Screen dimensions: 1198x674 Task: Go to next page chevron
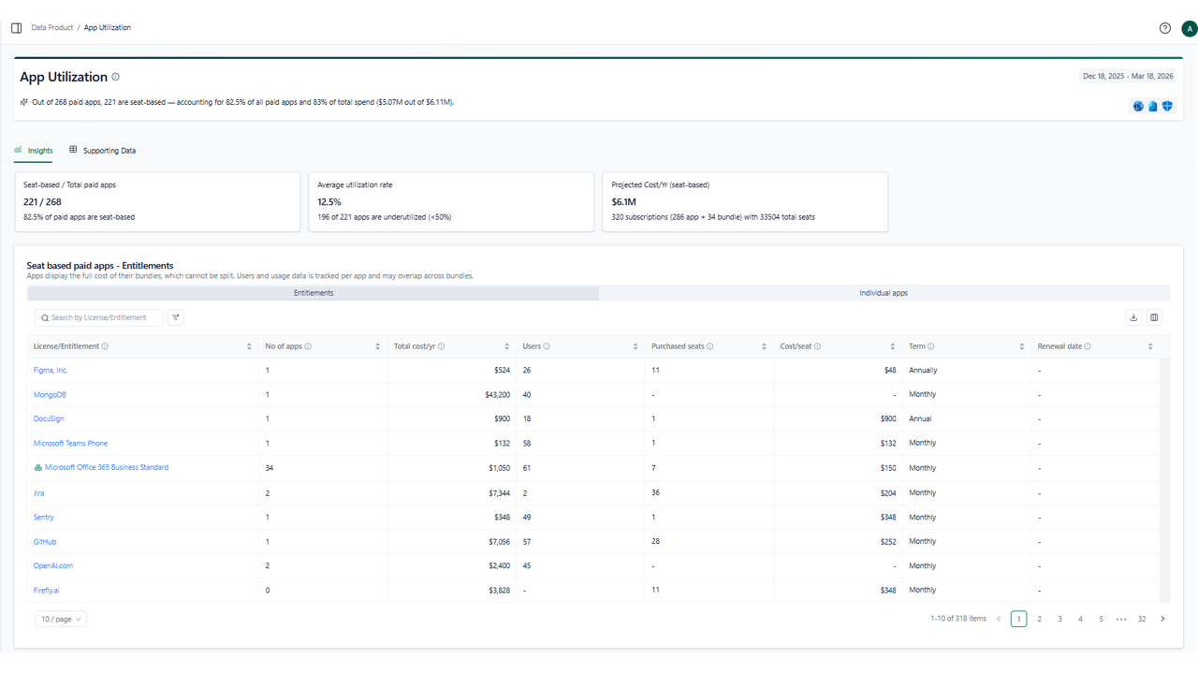(x=1162, y=619)
